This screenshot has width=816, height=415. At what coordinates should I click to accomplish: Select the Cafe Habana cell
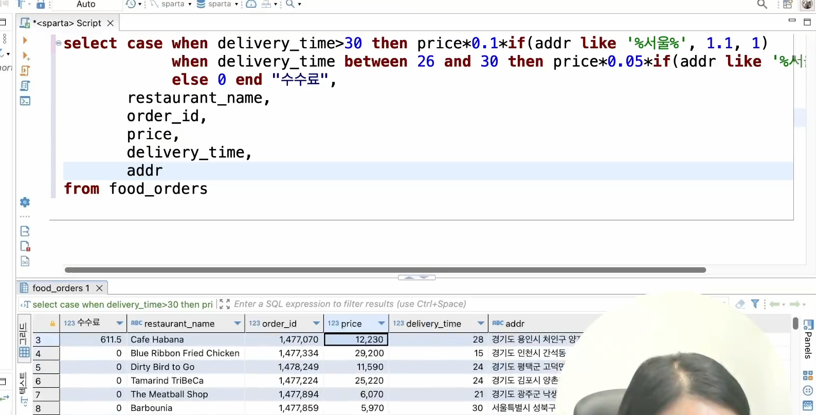tap(186, 339)
